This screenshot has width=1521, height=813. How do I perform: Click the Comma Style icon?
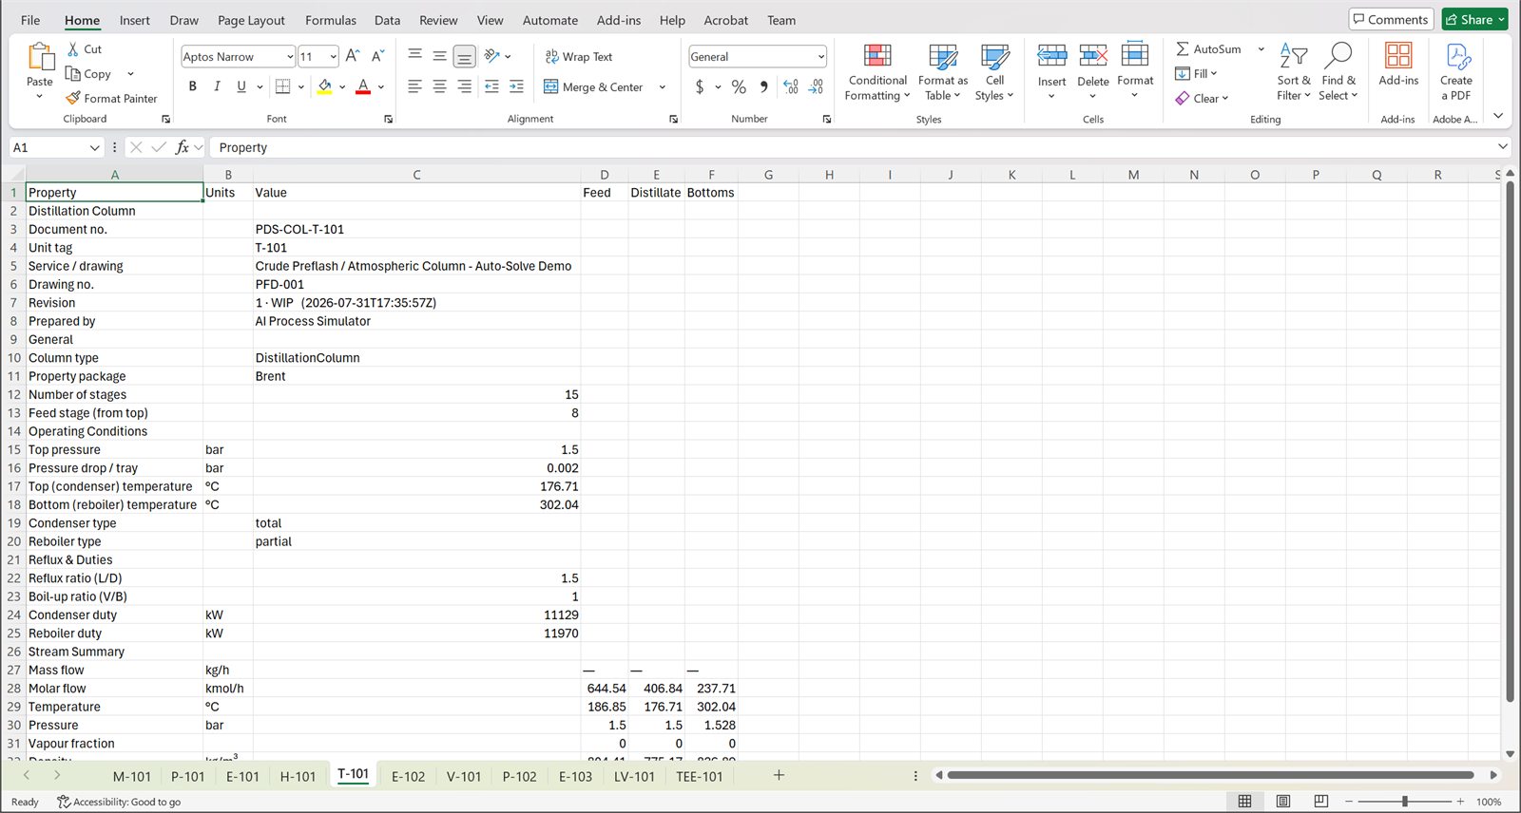coord(763,86)
